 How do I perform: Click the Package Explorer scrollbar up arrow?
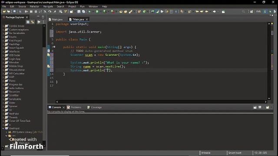pos(44,26)
